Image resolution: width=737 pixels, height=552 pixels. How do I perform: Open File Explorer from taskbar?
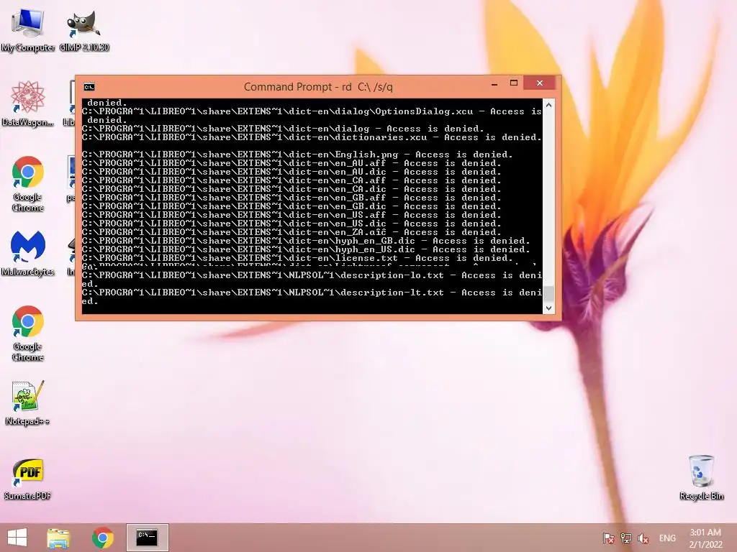[x=58, y=538]
